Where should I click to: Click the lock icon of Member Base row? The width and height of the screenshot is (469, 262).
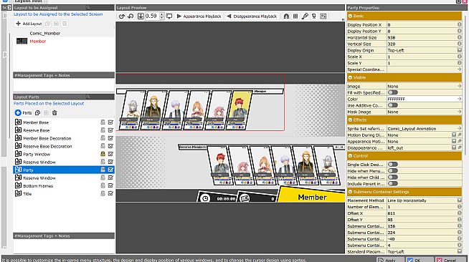pyautogui.click(x=103, y=122)
